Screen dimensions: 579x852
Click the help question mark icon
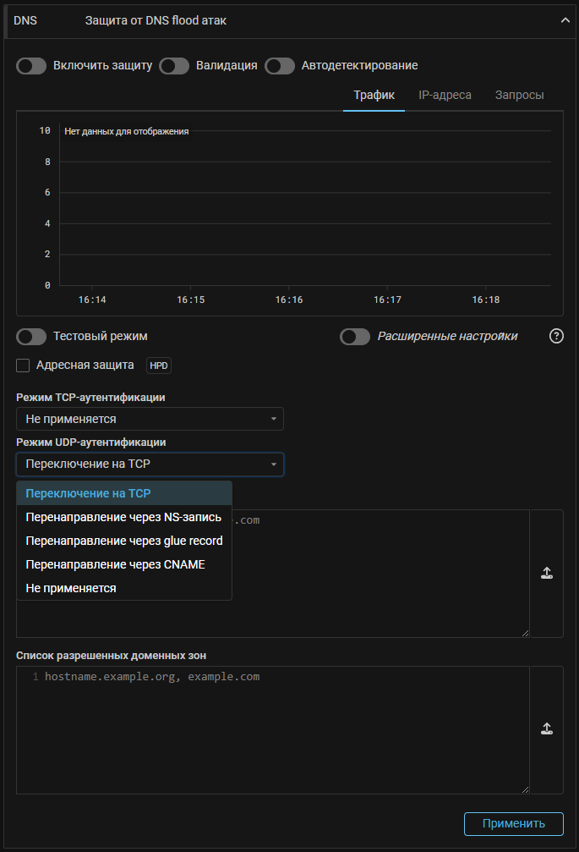click(556, 336)
